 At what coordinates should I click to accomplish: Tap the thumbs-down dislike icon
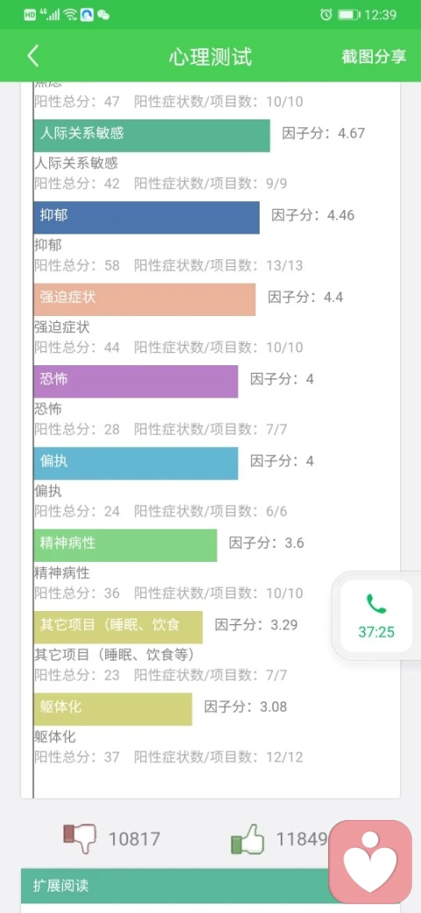80,838
